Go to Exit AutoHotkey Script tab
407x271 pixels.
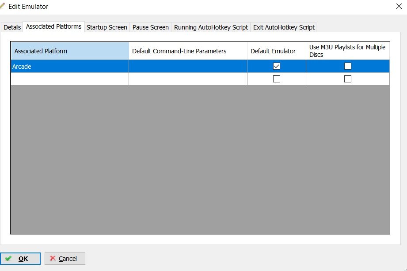tap(284, 27)
